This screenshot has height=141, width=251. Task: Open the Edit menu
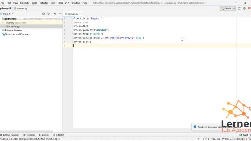[9, 3]
